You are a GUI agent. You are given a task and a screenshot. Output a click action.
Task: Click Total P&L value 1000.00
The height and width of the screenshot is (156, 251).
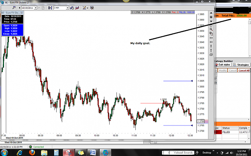[x=241, y=16]
